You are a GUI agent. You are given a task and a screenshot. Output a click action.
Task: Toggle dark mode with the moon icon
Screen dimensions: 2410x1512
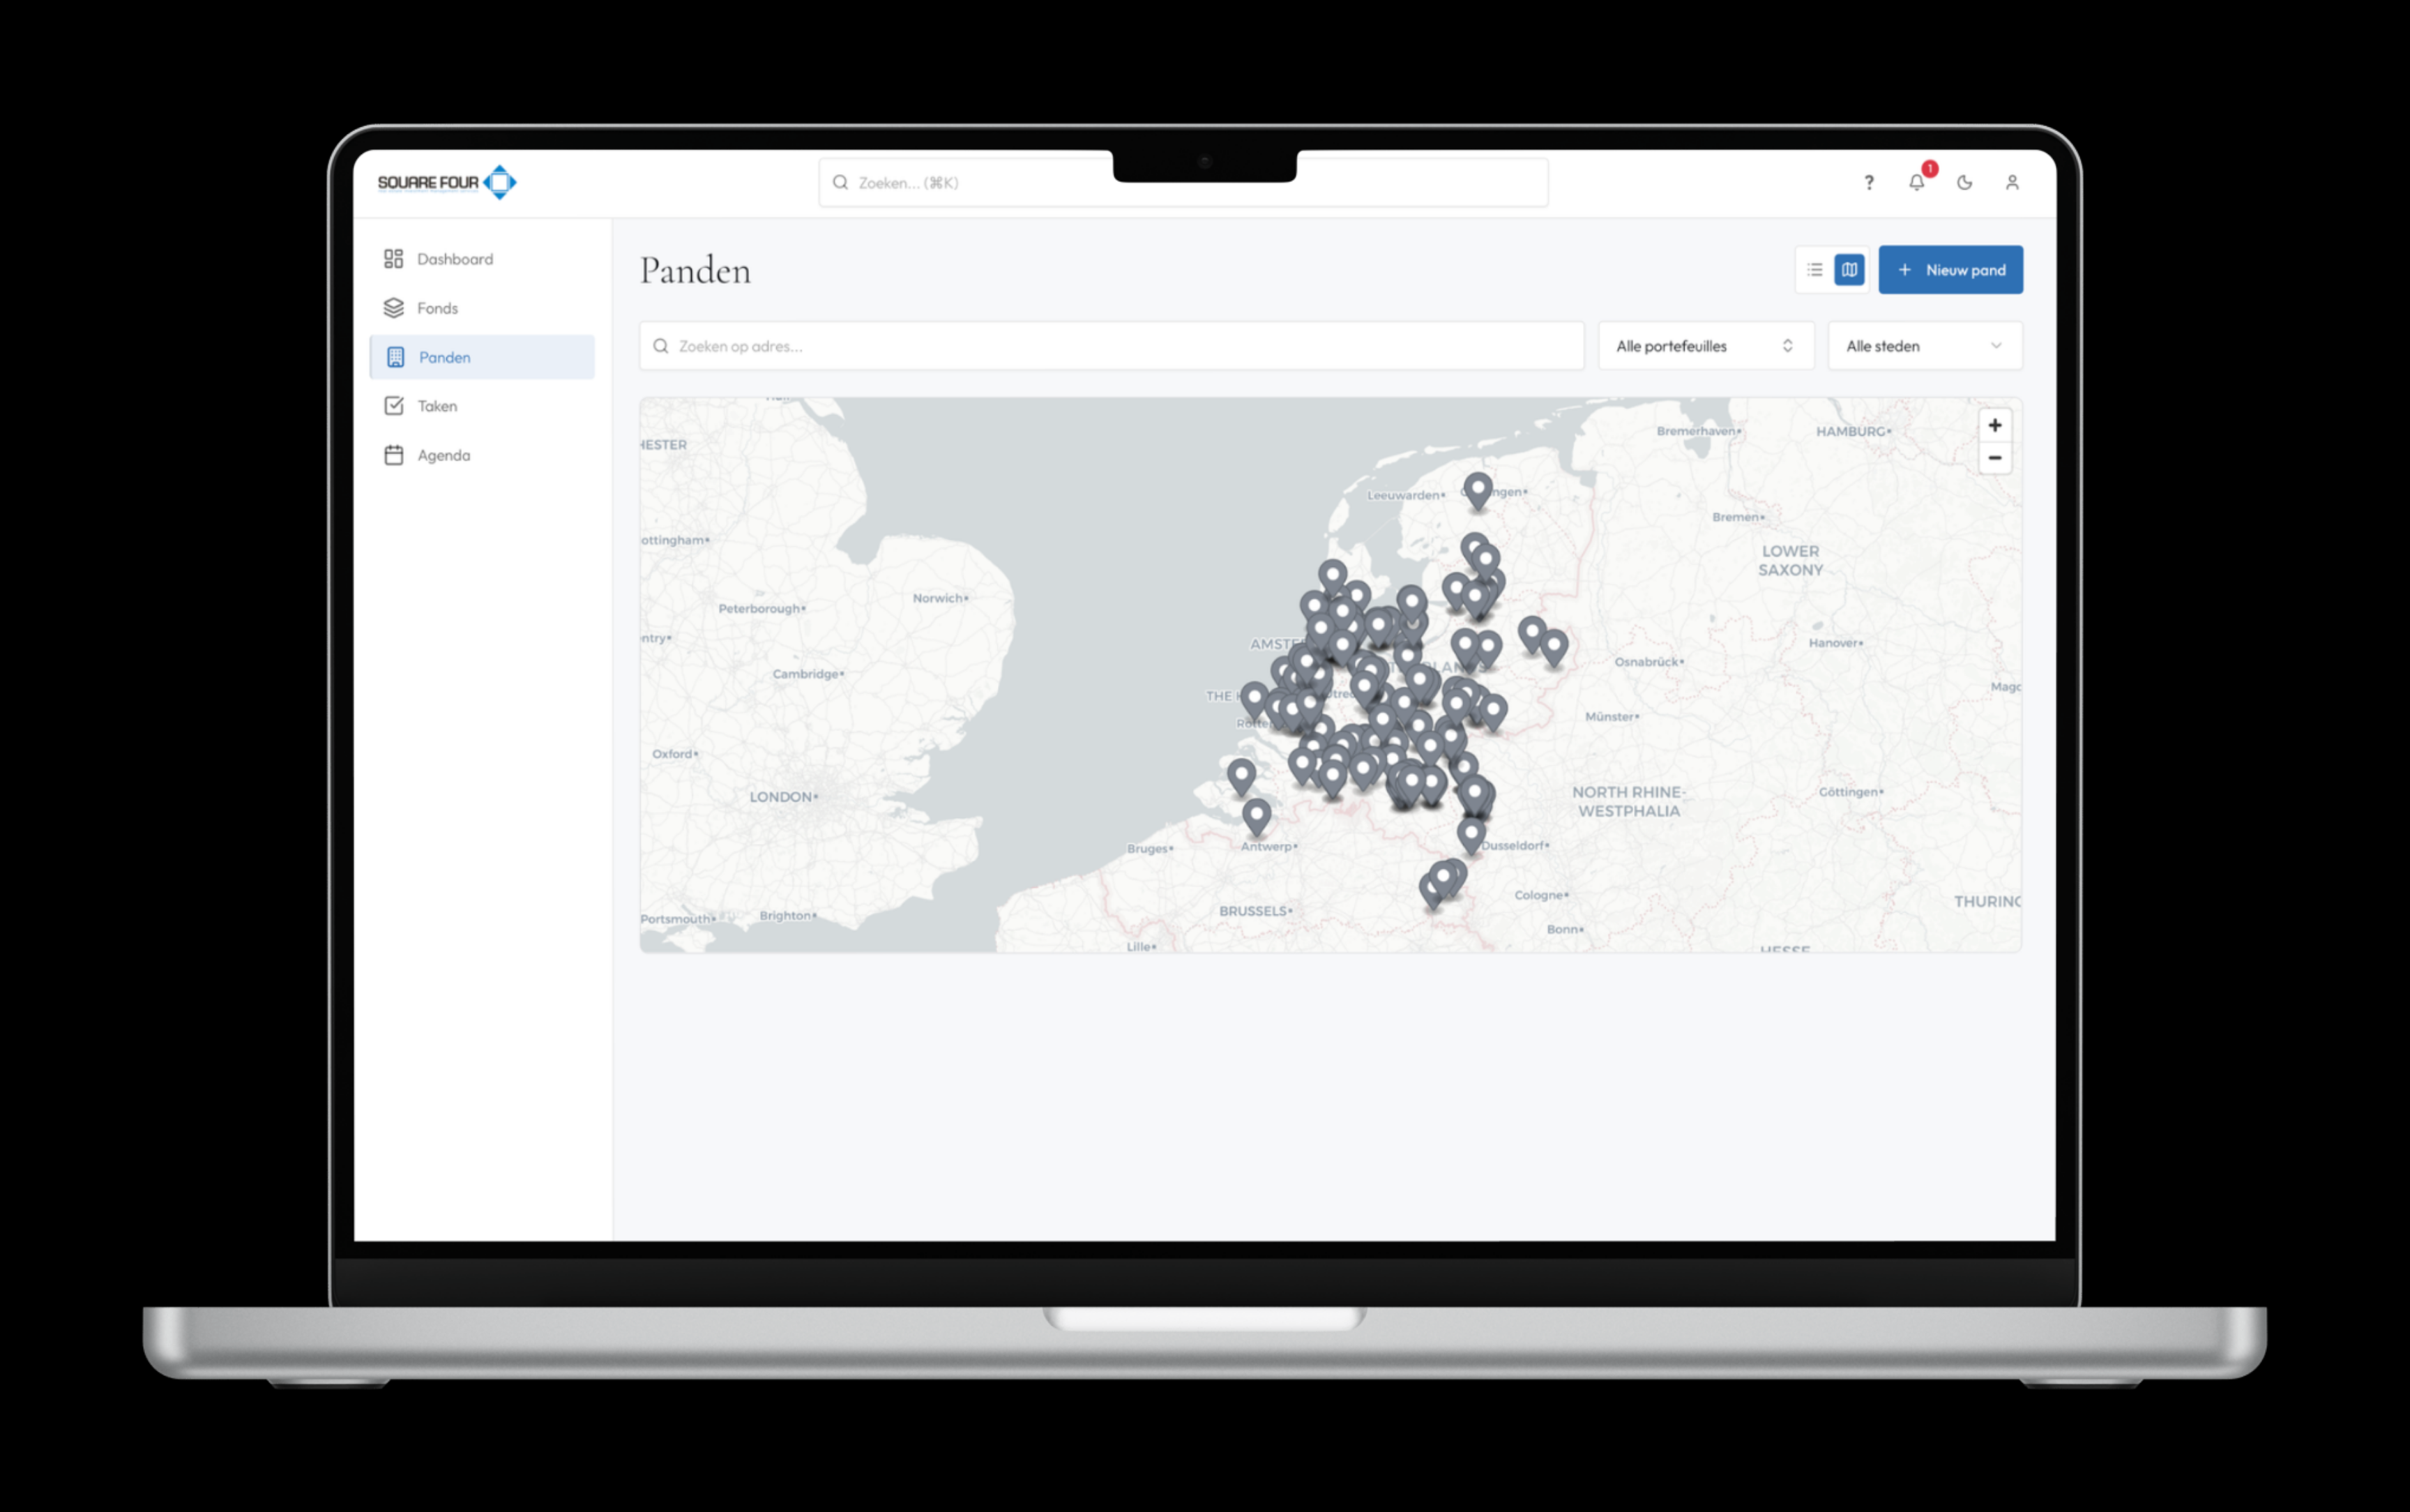(1964, 183)
